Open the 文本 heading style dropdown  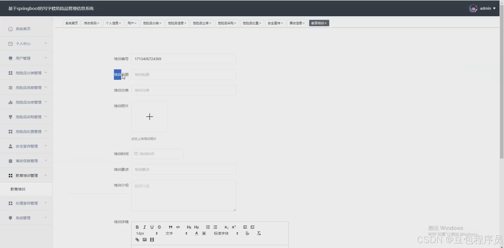click(176, 233)
